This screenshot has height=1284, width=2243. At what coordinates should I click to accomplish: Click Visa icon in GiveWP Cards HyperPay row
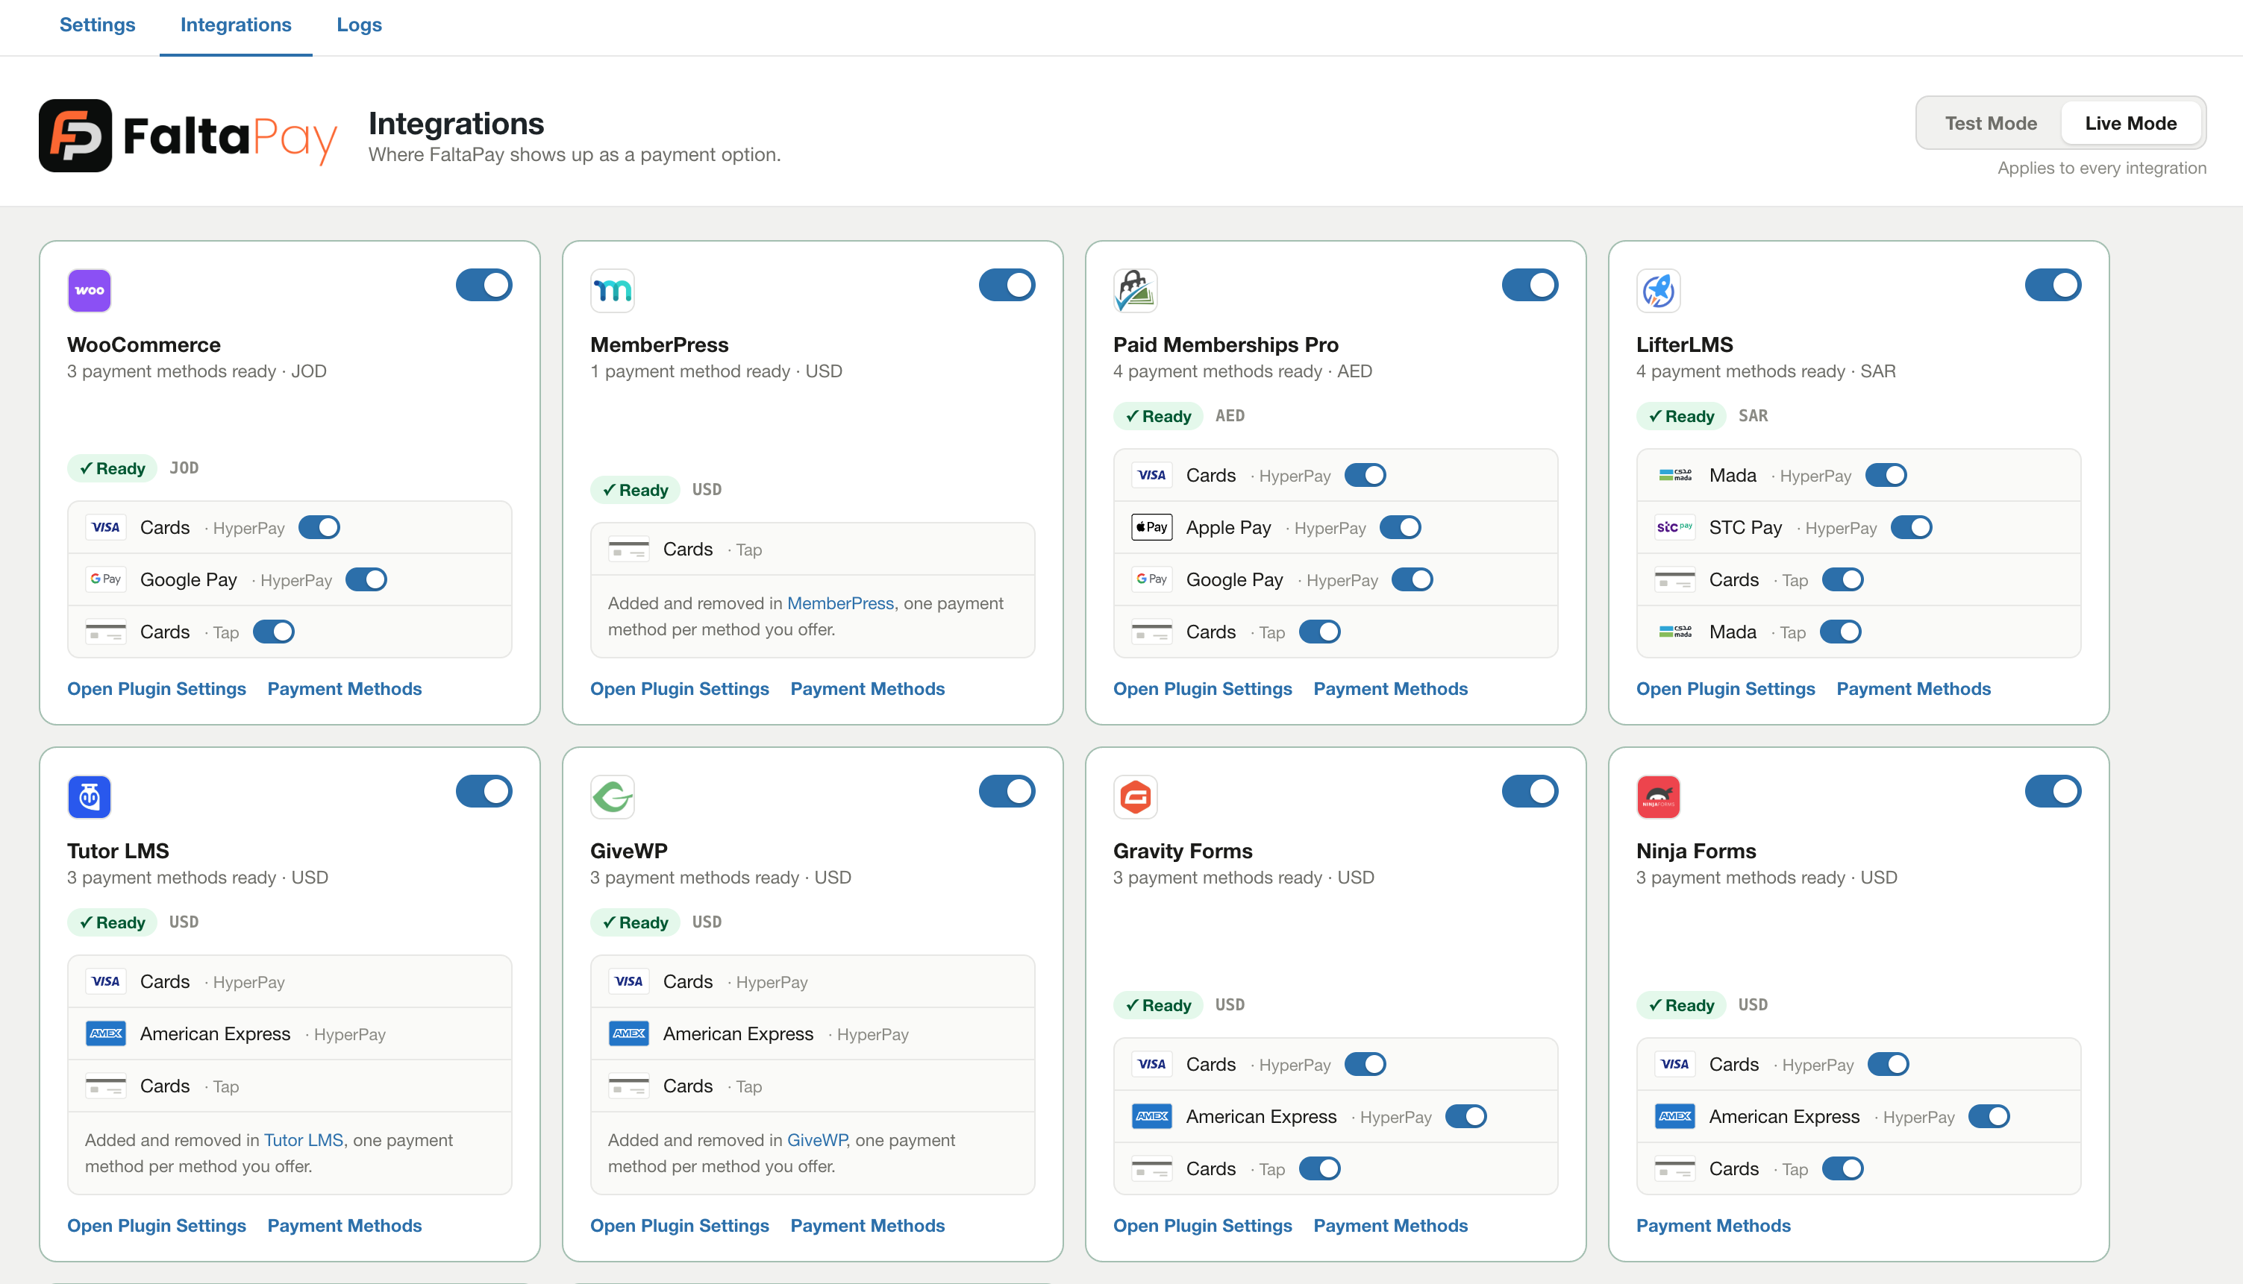coord(629,981)
